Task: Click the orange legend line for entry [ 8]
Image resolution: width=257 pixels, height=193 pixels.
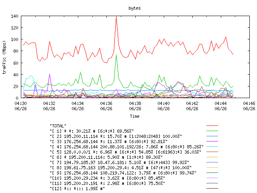Action: pos(212,168)
